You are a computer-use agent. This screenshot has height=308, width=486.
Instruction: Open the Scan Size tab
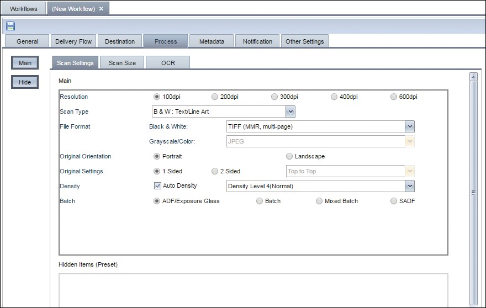[122, 63]
